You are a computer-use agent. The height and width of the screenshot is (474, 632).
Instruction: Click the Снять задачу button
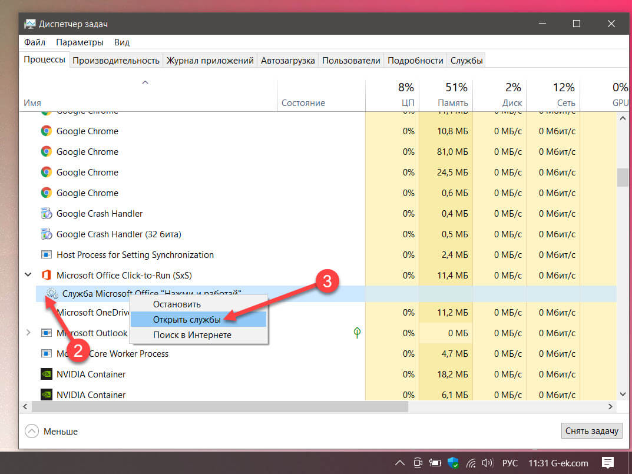click(591, 431)
